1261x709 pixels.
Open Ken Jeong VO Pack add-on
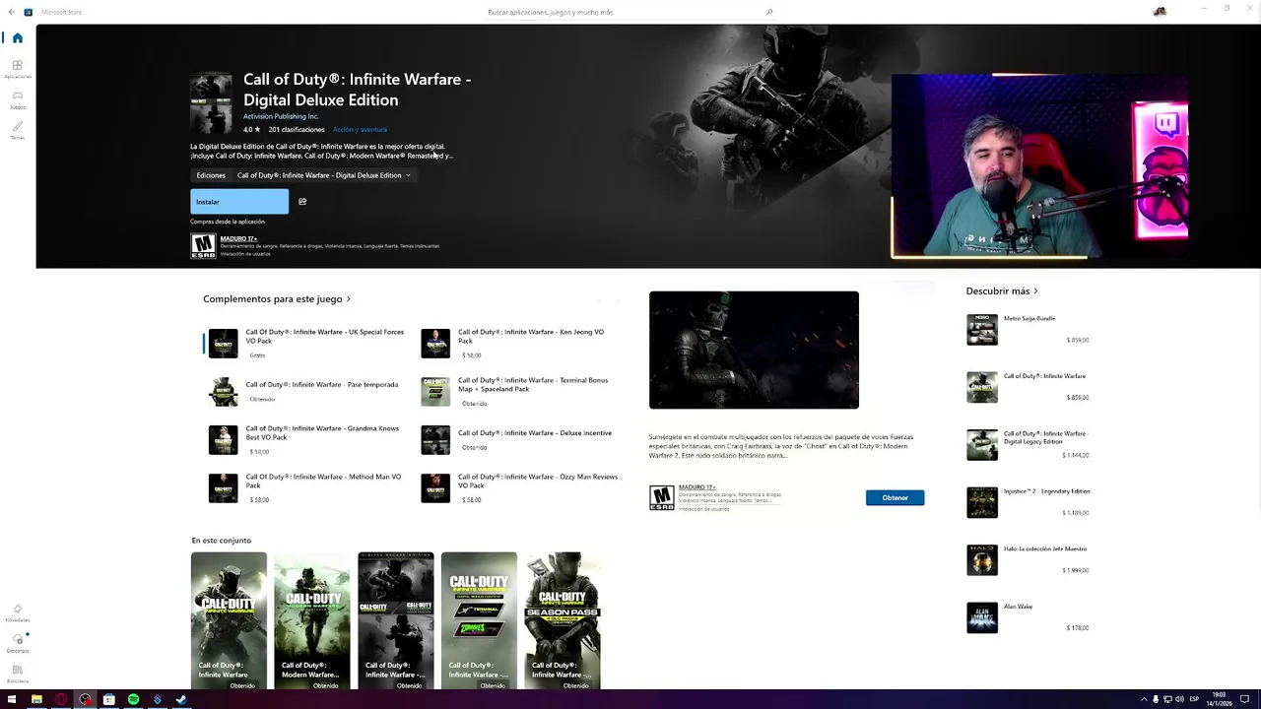tap(520, 343)
